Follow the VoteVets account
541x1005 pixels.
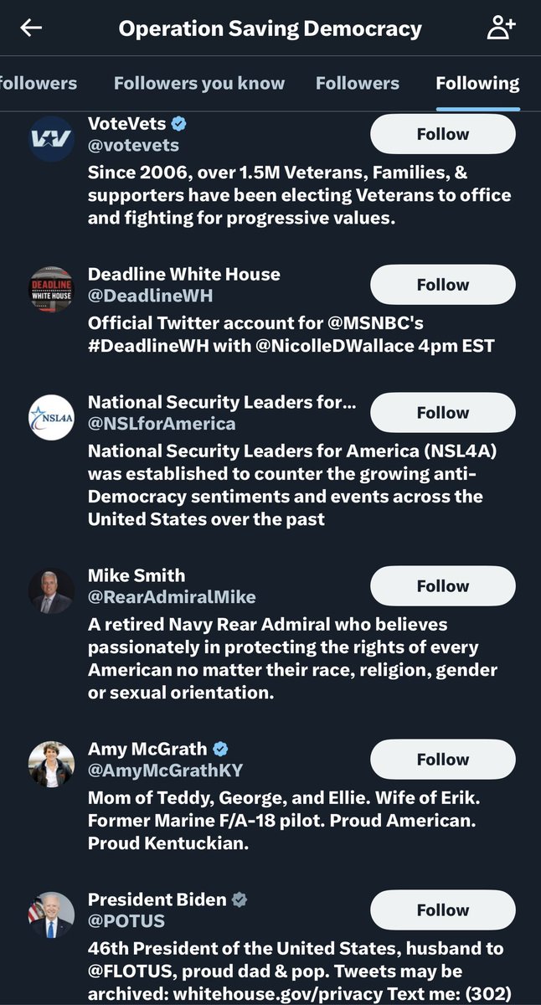(442, 134)
